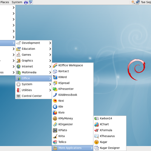151x151 pixels.
Task: Click the KAddressBook icon
Action: [x=55, y=95]
